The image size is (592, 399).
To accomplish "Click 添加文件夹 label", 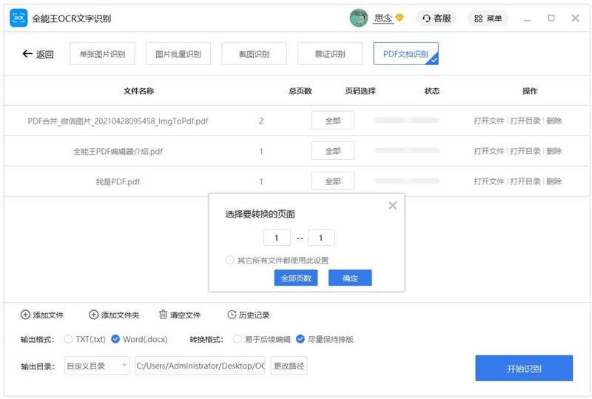I will point(120,315).
